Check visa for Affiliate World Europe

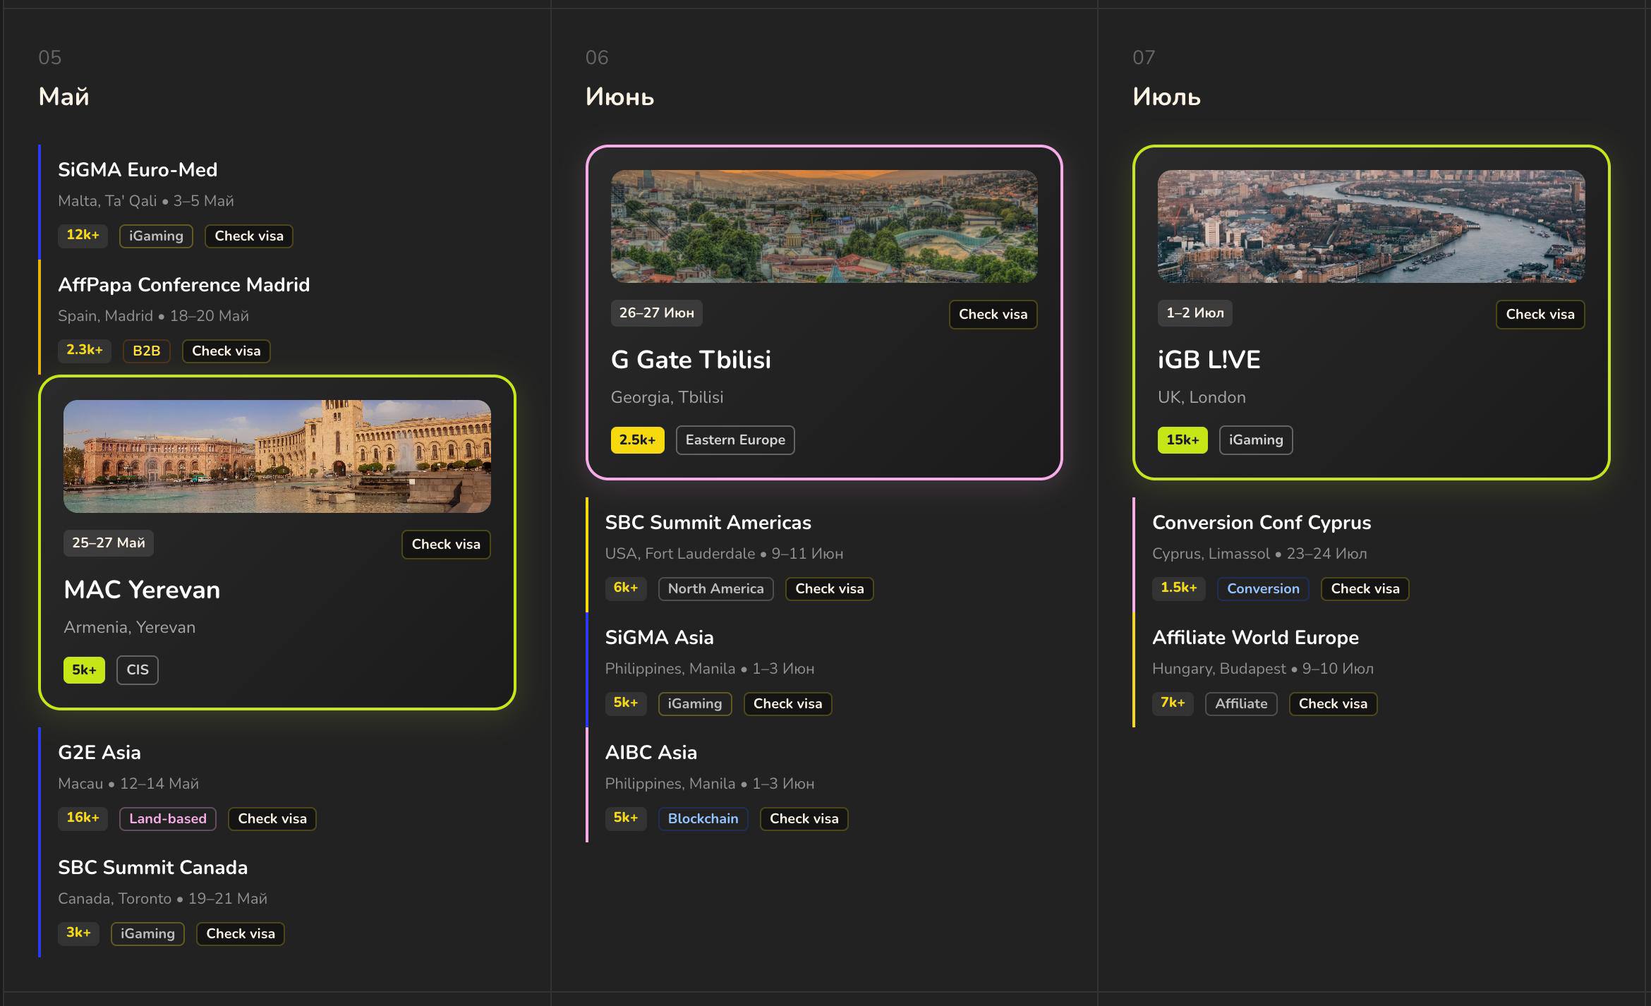[x=1333, y=703]
